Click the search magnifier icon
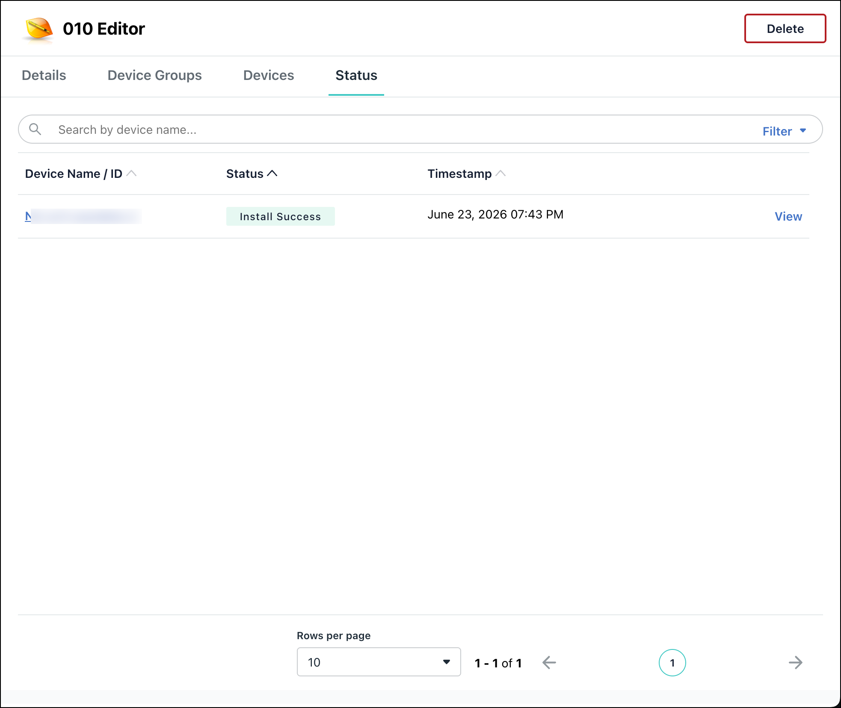 [35, 129]
